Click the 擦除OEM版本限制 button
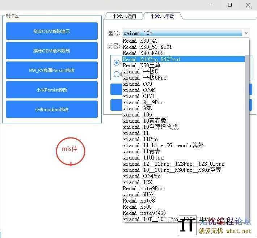This screenshot has height=238, width=257. click(51, 51)
